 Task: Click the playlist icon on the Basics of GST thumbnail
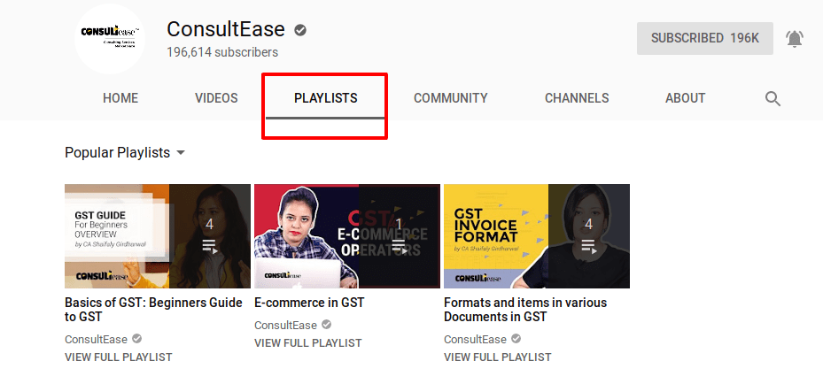tap(209, 246)
